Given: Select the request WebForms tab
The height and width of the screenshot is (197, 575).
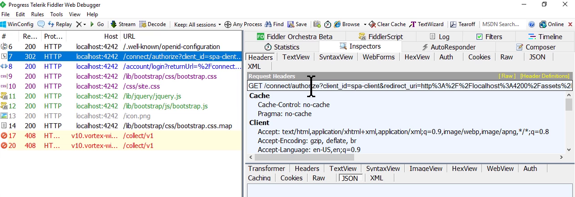Looking at the screenshot, I should [379, 57].
